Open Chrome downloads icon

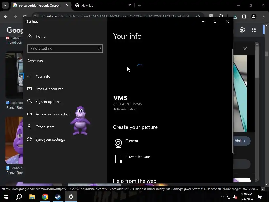[235, 17]
